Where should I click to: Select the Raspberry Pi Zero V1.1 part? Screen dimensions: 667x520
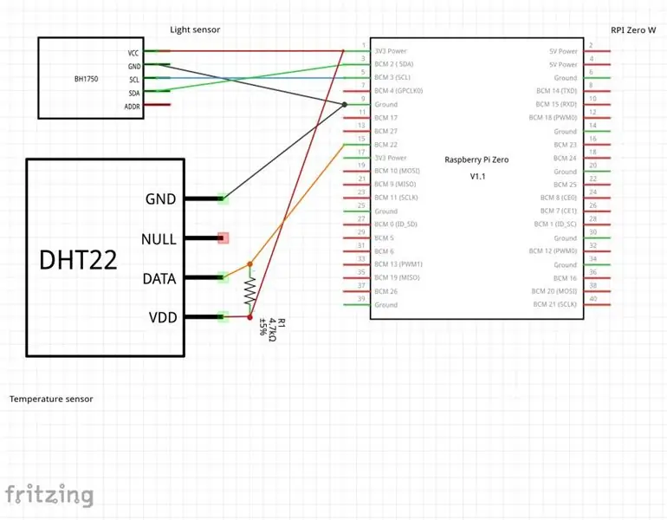pos(476,178)
